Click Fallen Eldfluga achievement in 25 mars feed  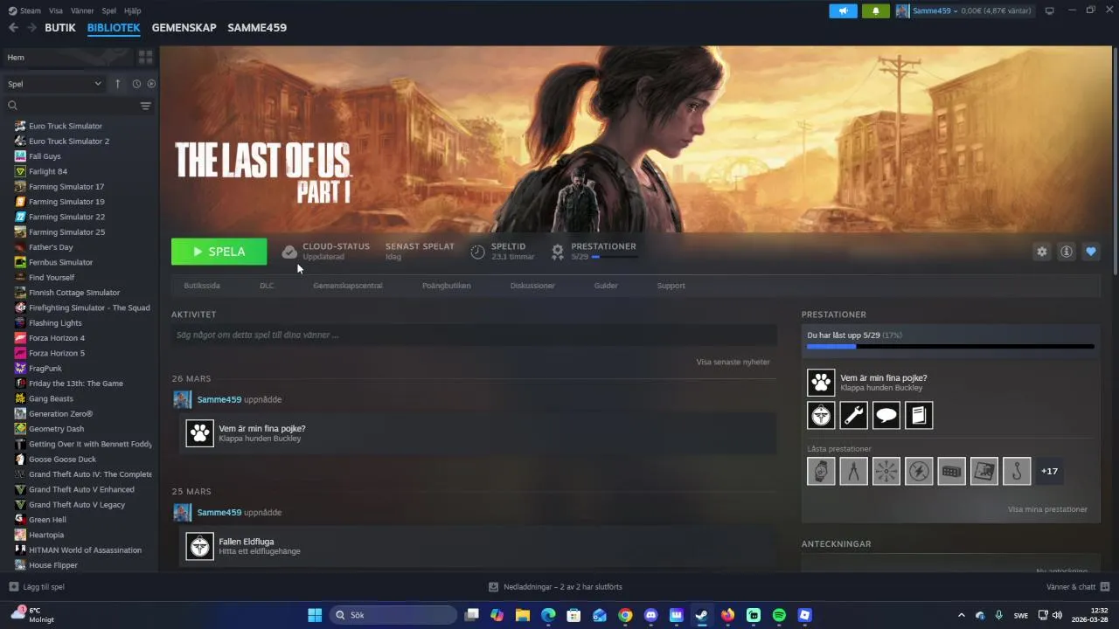477,547
